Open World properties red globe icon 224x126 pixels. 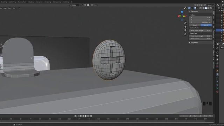click(x=217, y=66)
